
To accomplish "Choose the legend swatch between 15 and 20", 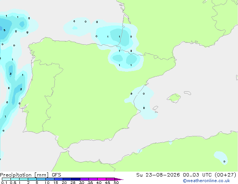I will point(59,179).
